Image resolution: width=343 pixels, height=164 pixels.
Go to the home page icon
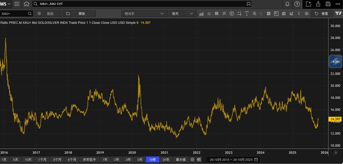tap(27, 4)
